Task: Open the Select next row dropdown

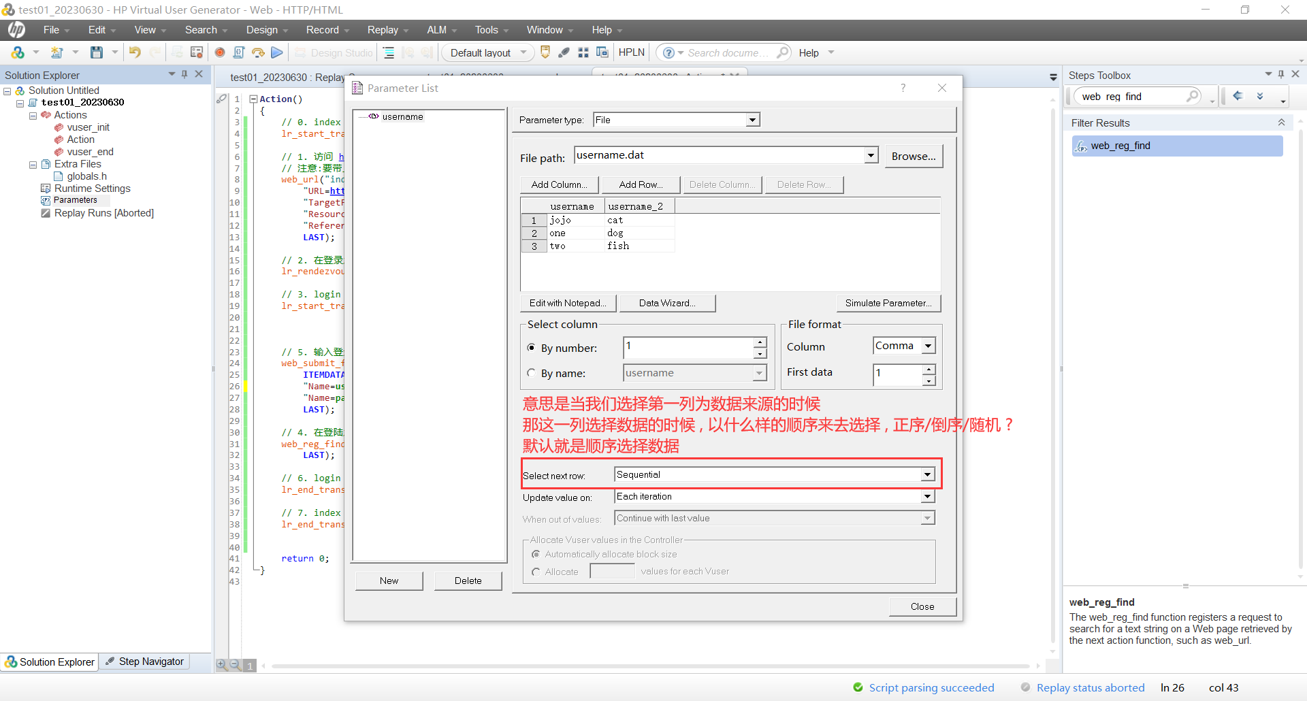Action: [928, 474]
